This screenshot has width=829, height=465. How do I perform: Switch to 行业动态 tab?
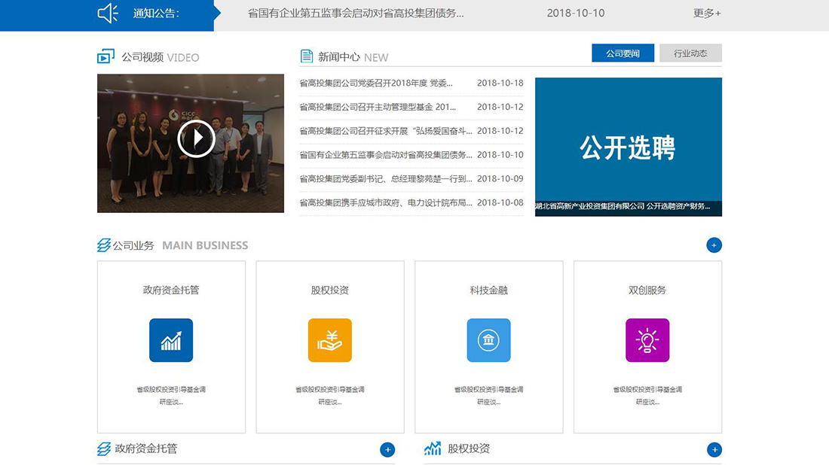coord(690,53)
